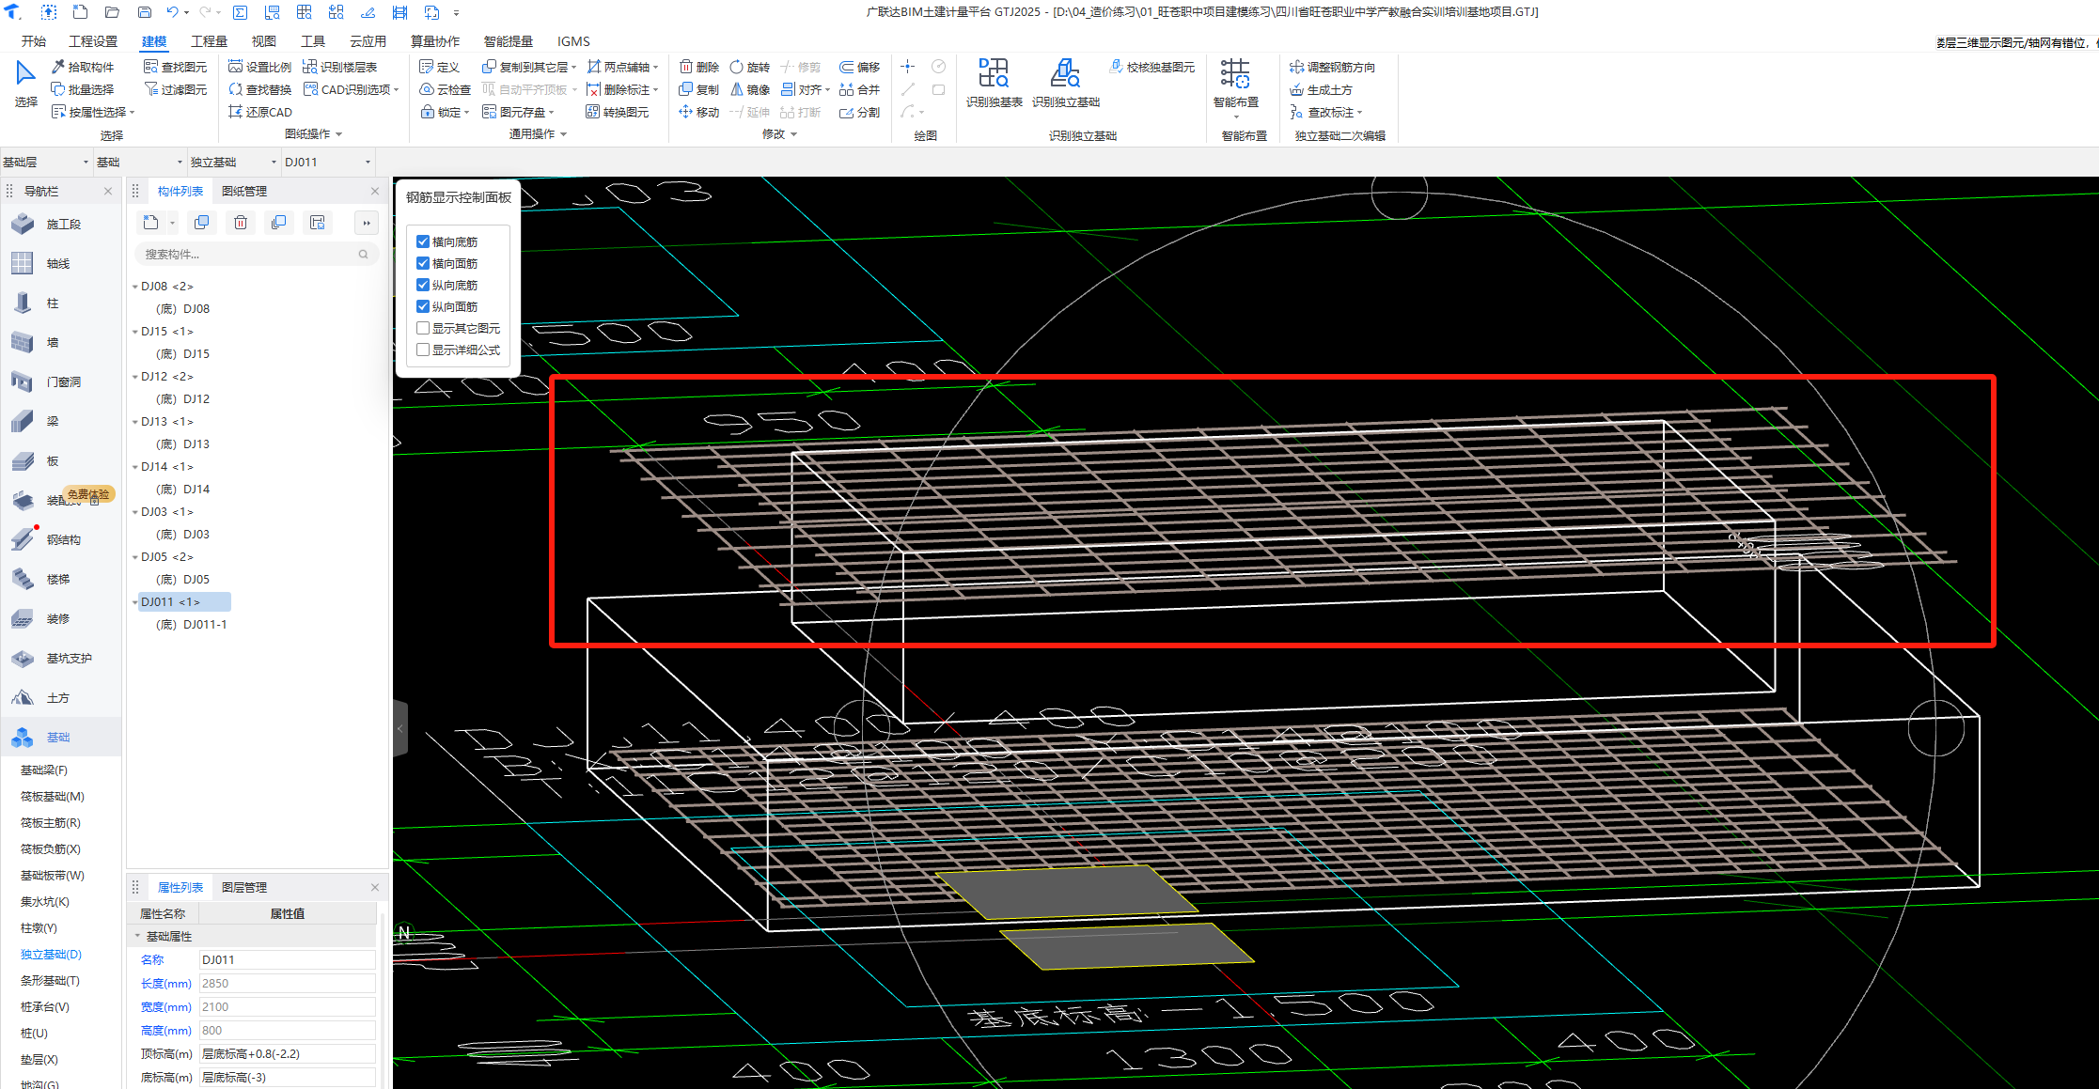The width and height of the screenshot is (2099, 1089).
Task: Click the undo arrow in title bar
Action: [172, 12]
